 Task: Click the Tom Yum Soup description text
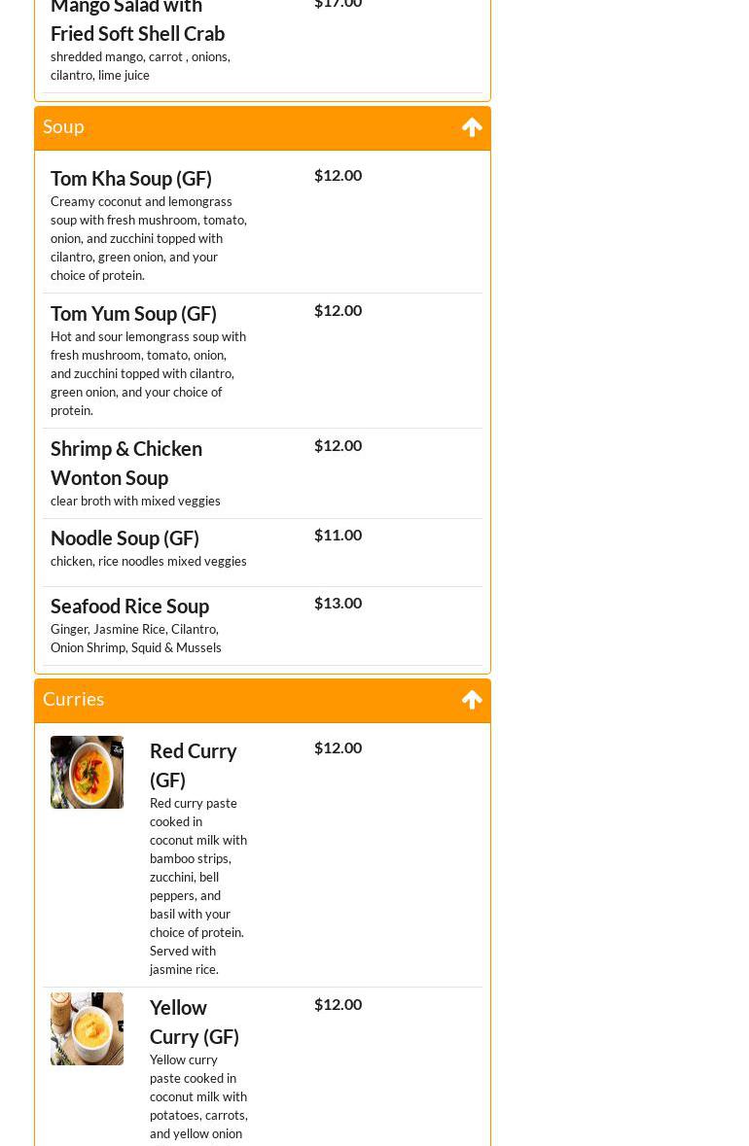click(x=148, y=373)
